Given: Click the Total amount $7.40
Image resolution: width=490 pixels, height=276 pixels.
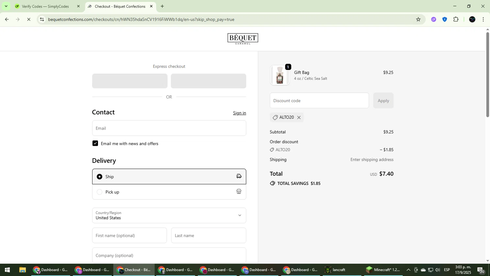Looking at the screenshot, I should (x=386, y=174).
